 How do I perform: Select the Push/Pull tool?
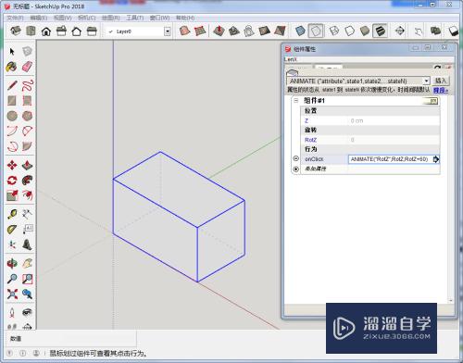click(27, 165)
